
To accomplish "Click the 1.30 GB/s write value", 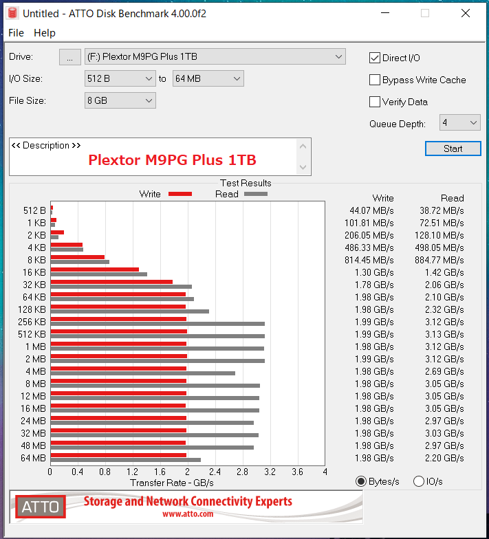I will point(374,272).
